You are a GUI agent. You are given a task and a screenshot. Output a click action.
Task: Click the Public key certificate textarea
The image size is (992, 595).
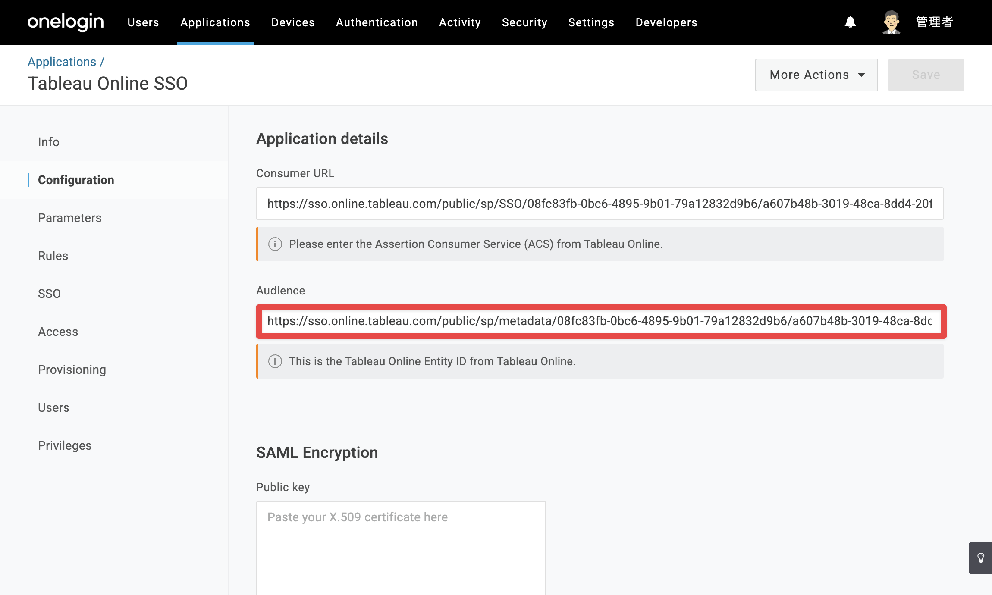coord(401,548)
